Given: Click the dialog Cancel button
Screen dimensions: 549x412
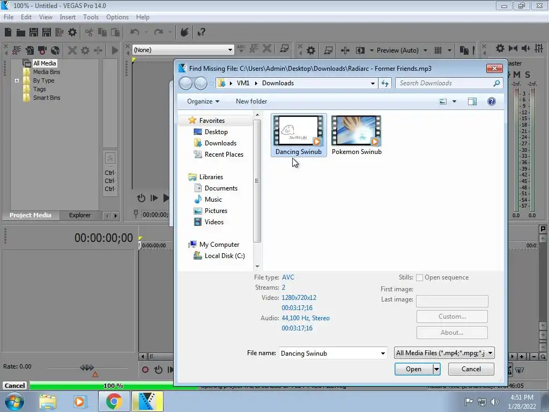Looking at the screenshot, I should [471, 369].
